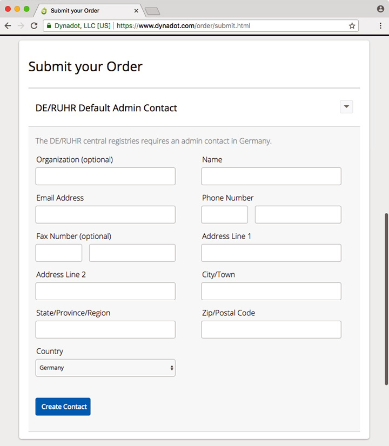
Task: Bookmark page with the star icon
Action: tap(352, 25)
